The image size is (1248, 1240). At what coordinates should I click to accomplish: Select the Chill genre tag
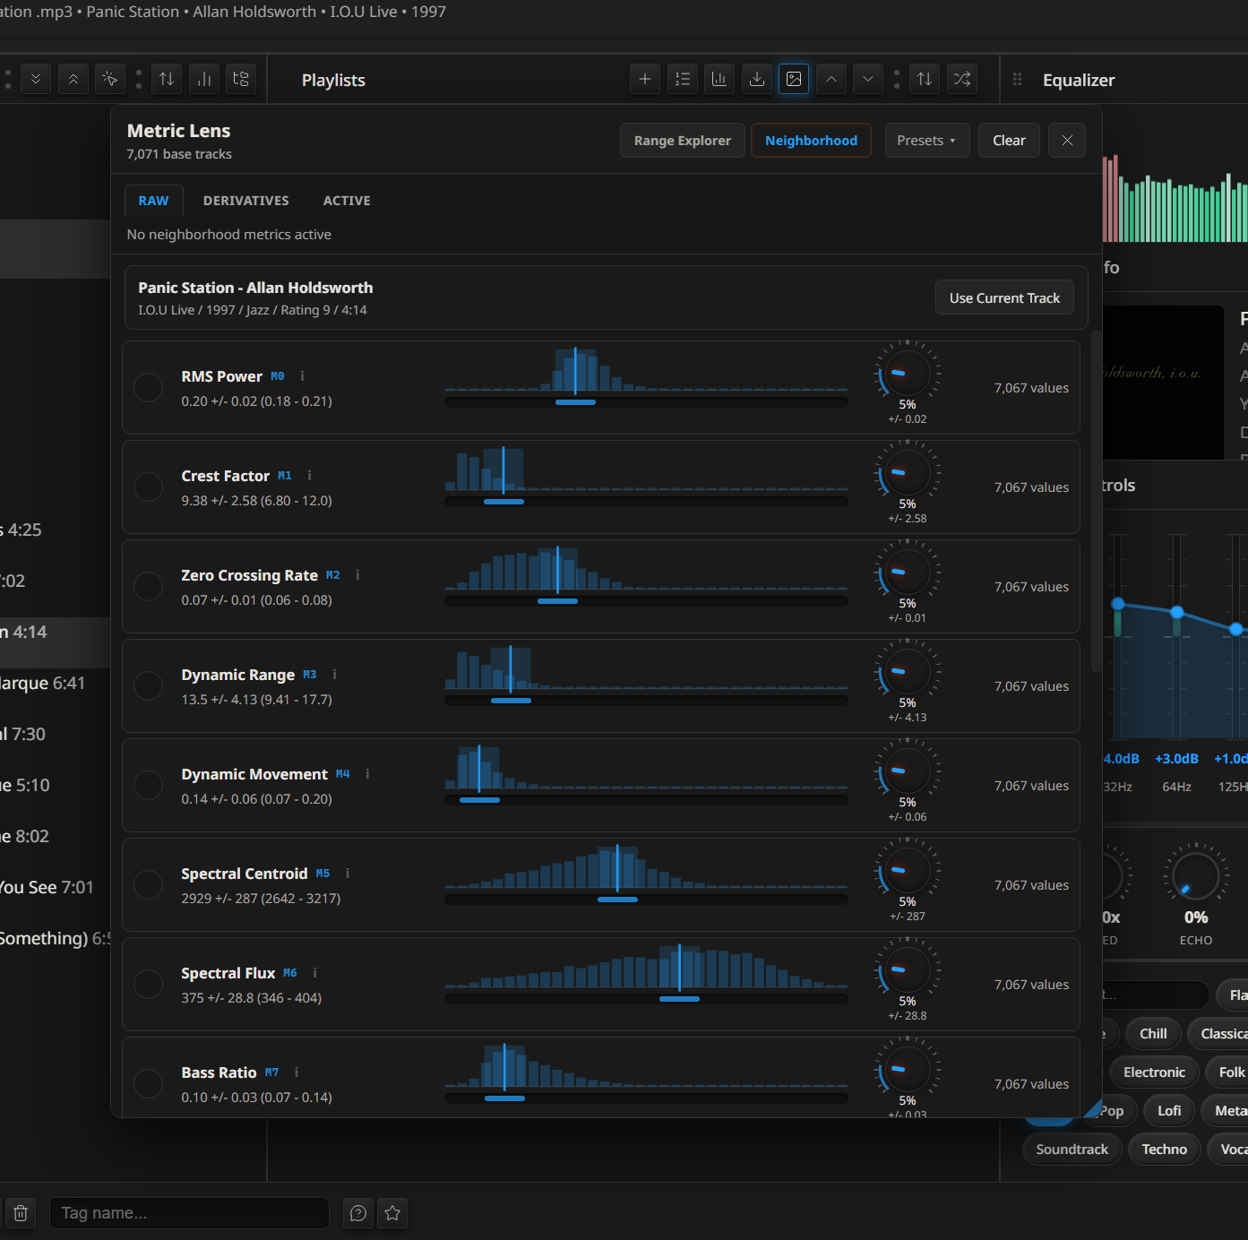click(1153, 1033)
